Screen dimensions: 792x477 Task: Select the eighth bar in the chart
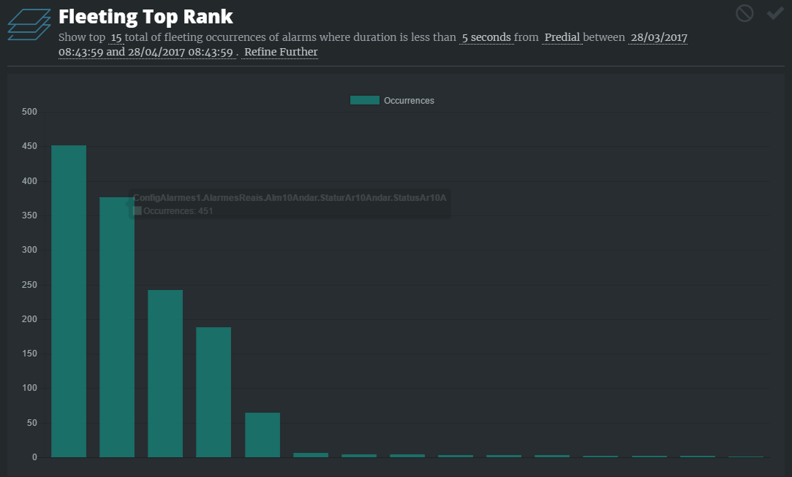pyautogui.click(x=407, y=456)
